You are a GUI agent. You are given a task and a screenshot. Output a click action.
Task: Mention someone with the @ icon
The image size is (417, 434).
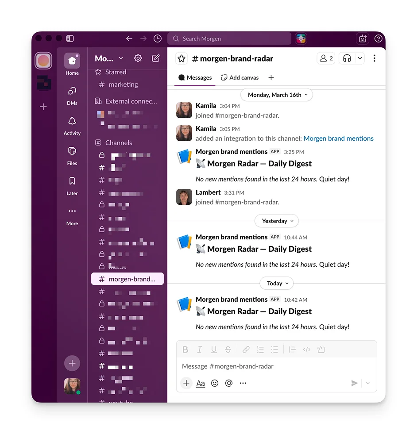pos(229,383)
